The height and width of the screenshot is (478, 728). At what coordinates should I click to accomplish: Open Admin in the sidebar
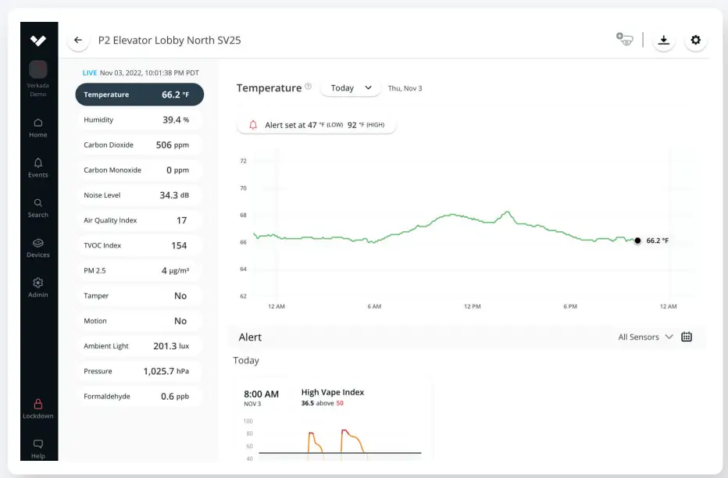pos(38,287)
